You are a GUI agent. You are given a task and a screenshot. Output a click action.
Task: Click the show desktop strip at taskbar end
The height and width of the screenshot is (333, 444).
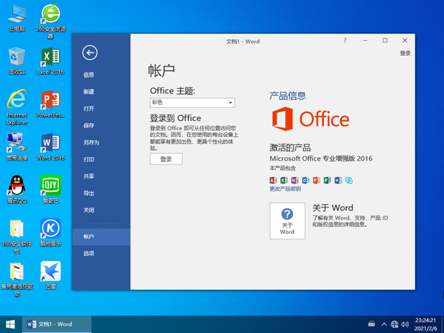[442, 324]
